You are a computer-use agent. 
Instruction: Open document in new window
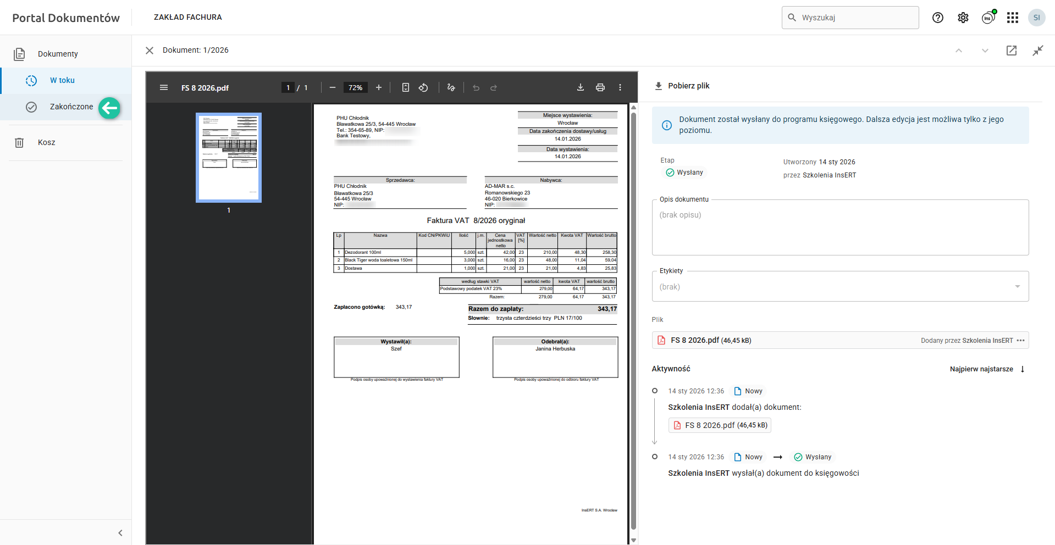point(1012,51)
